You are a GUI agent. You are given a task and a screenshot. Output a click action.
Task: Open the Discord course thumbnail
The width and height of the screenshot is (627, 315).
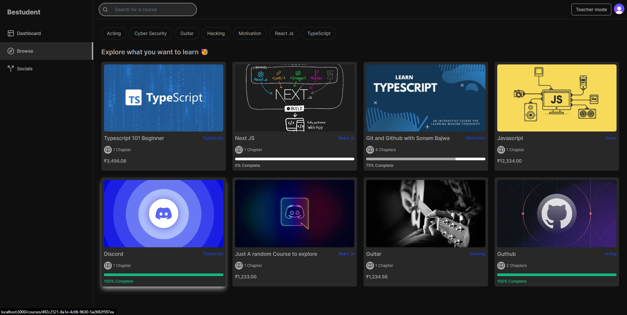coord(163,214)
